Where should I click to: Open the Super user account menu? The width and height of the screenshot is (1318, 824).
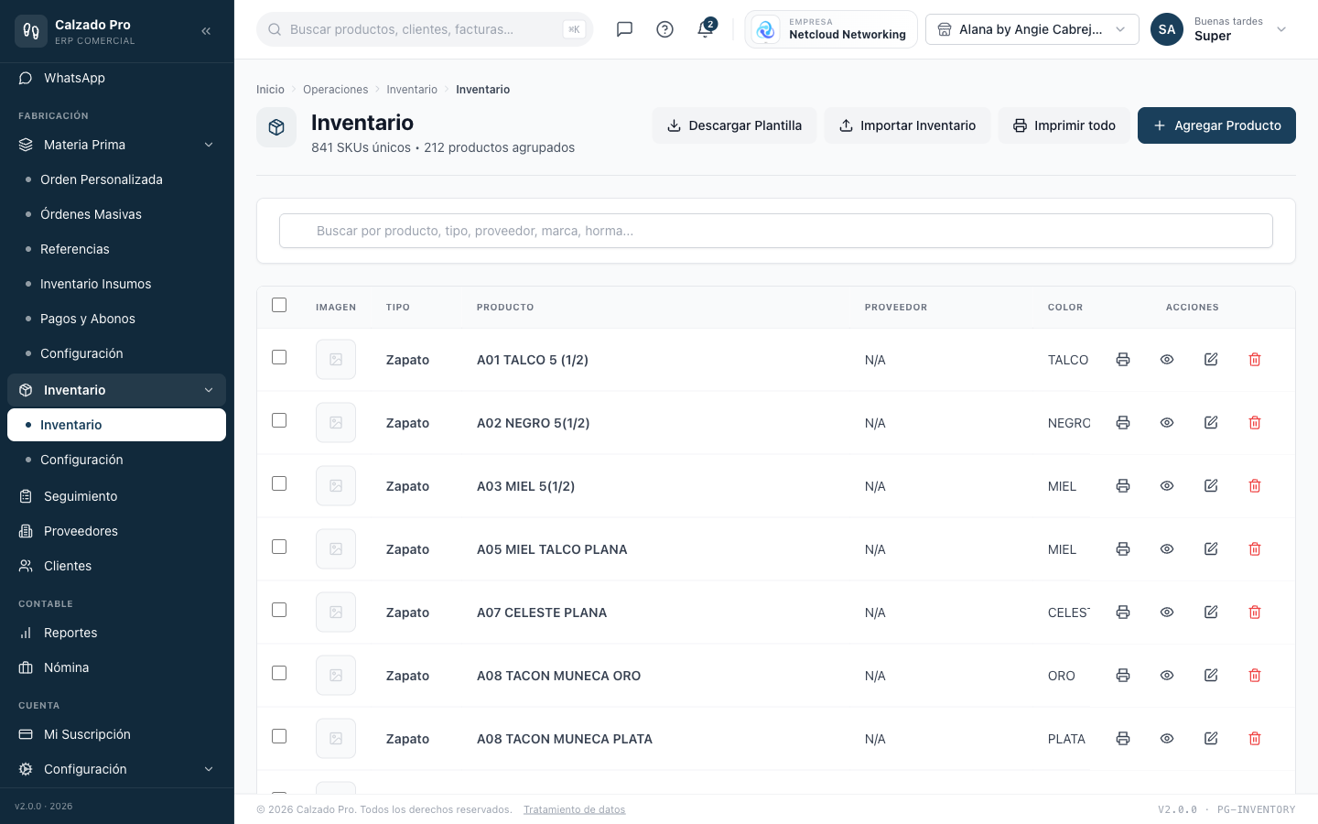(1220, 29)
